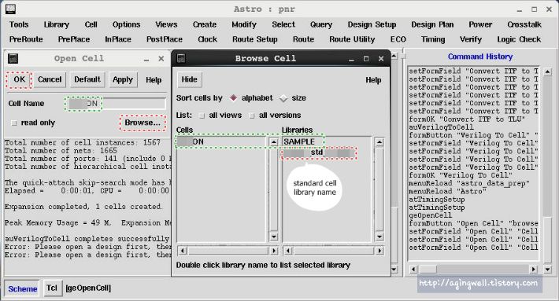Click OK in the Open Cell dialog
The image size is (559, 301).
tap(19, 79)
